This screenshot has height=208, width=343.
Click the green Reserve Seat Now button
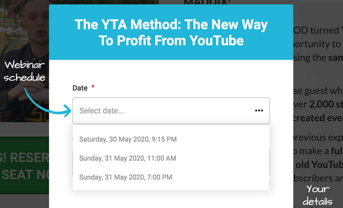pos(24,165)
